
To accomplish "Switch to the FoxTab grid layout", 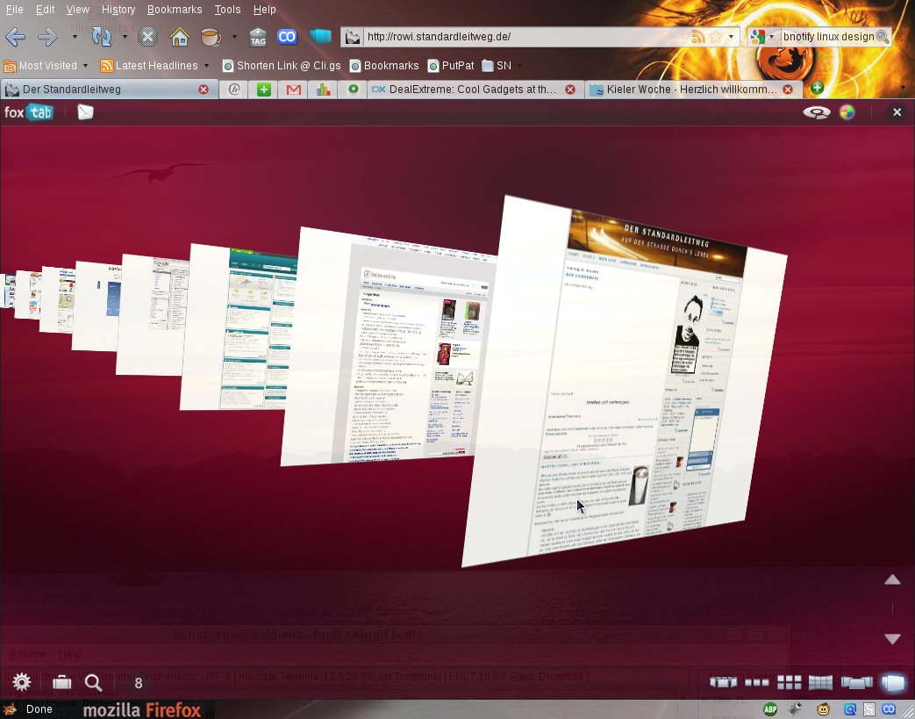I will tap(790, 682).
